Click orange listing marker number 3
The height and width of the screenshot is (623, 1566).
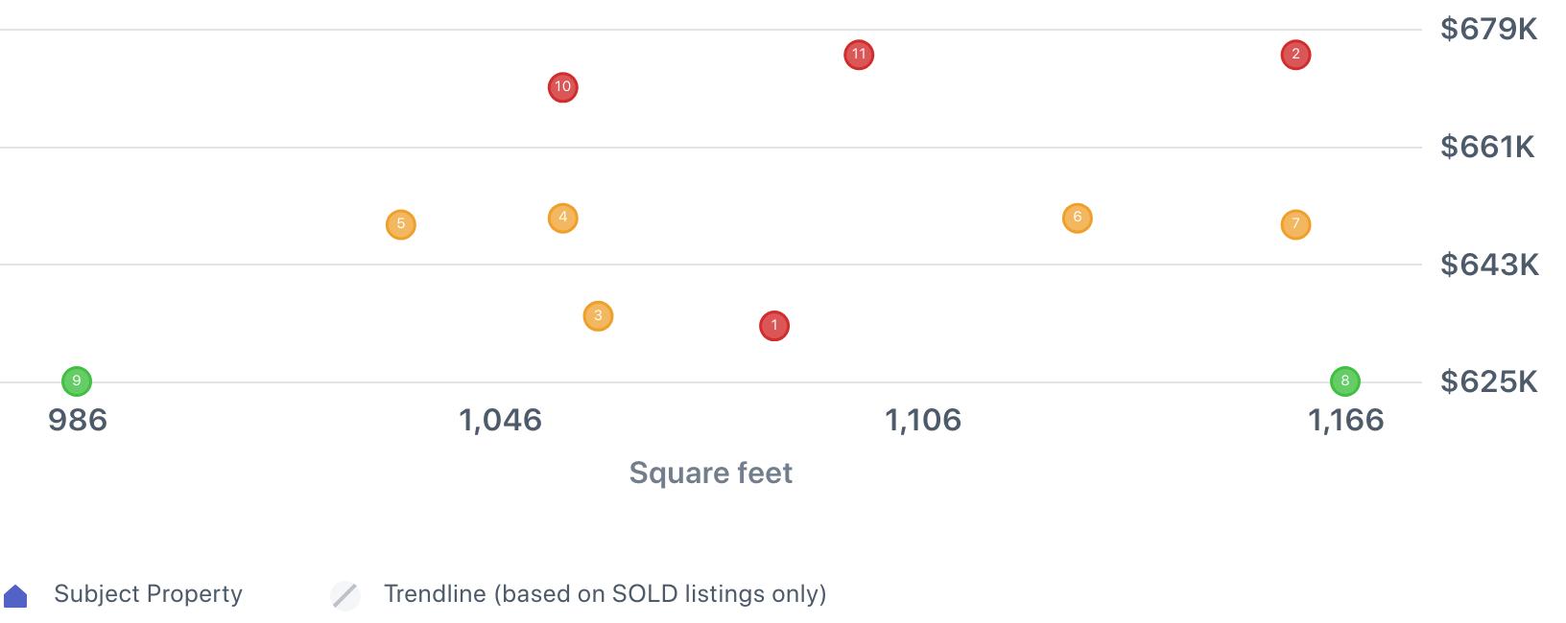point(598,315)
